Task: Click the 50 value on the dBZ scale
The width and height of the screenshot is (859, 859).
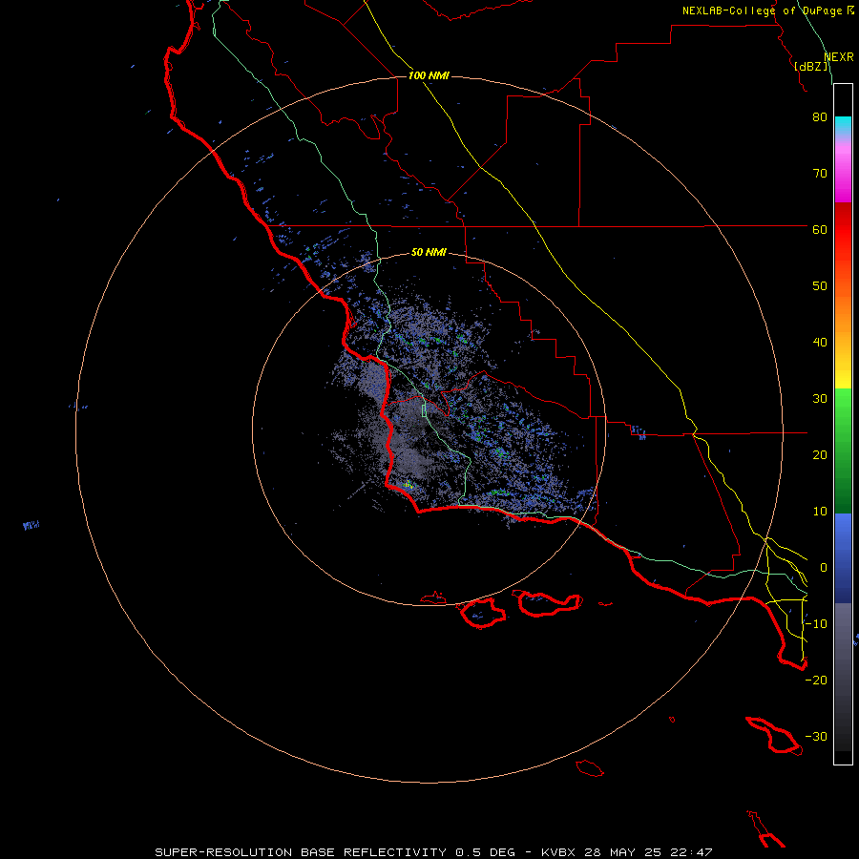Action: pos(820,286)
